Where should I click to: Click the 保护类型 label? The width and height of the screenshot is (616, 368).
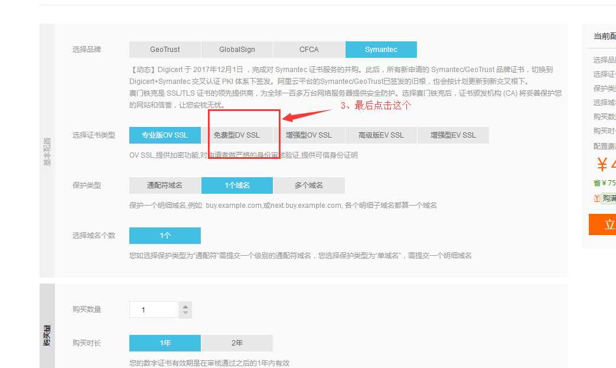tap(87, 185)
